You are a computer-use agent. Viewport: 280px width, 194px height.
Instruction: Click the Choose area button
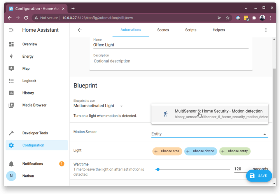tap(167, 151)
